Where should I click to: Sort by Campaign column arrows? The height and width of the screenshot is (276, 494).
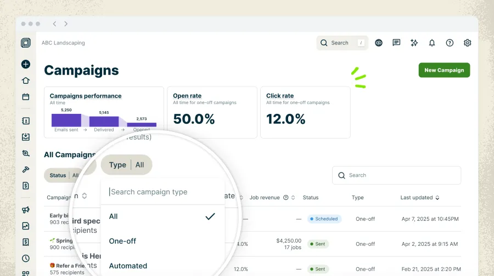[x=85, y=196]
